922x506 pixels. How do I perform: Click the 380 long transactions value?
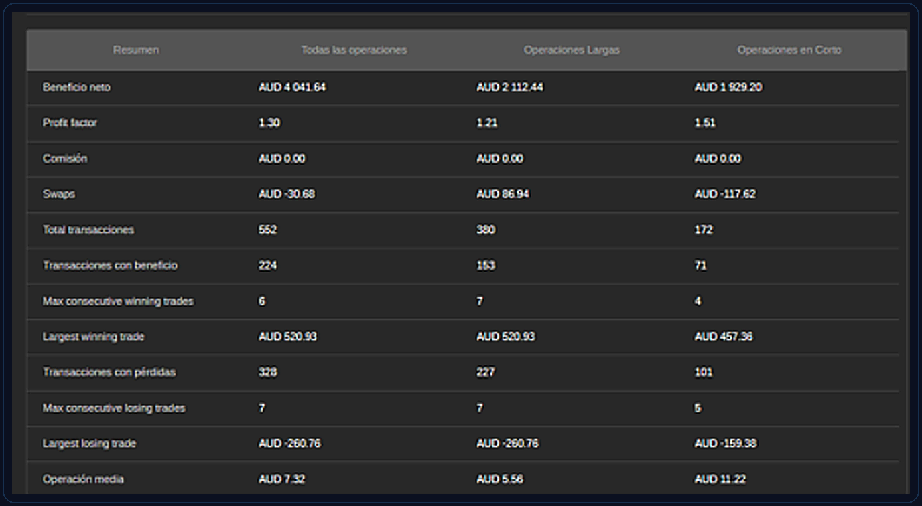click(486, 230)
